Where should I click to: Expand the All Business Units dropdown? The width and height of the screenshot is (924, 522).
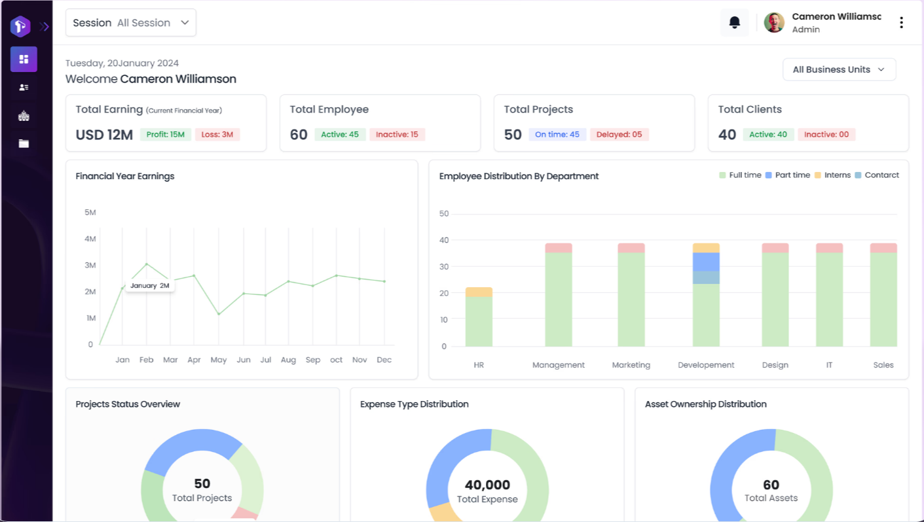pyautogui.click(x=839, y=69)
